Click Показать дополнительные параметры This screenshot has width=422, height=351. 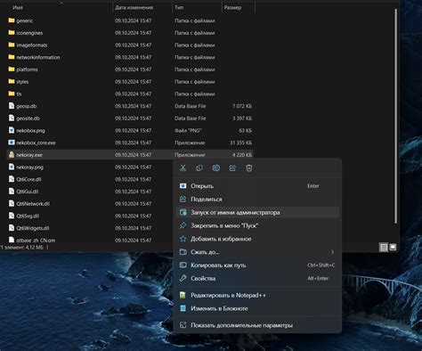point(257,325)
